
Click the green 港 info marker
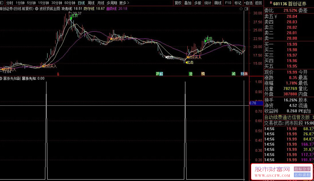(191, 74)
